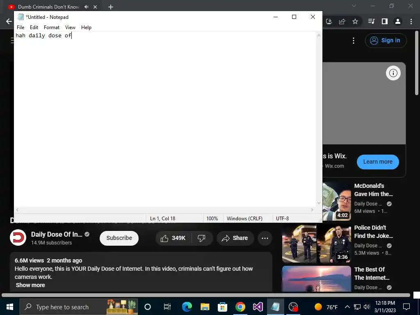
Task: Close the Dumb Criminals Chrome tab
Action: point(95,7)
